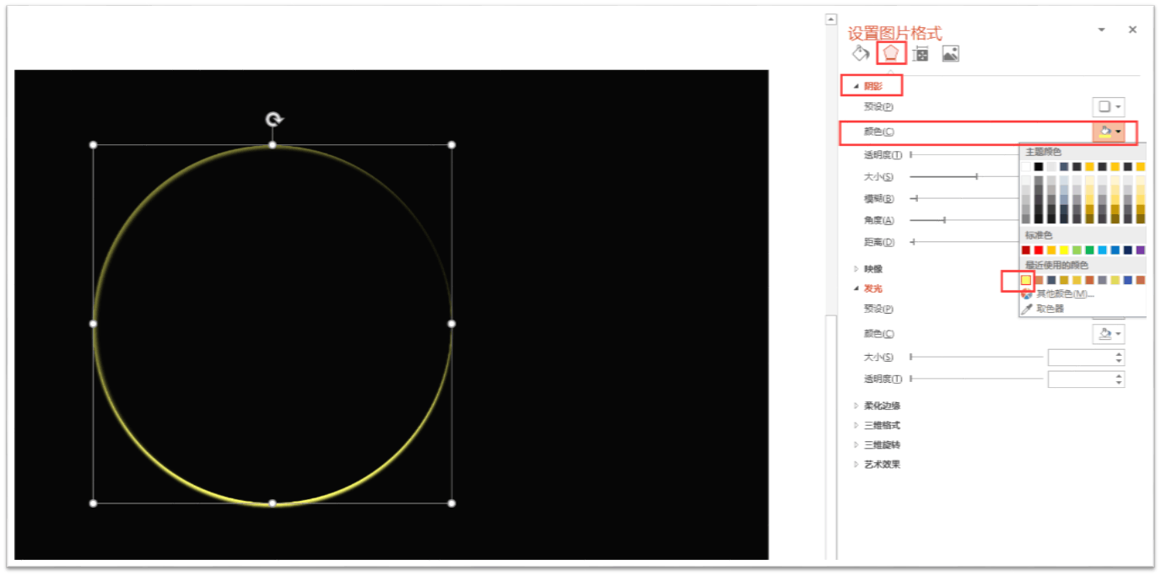Select black in theme colors top row

tap(1039, 167)
